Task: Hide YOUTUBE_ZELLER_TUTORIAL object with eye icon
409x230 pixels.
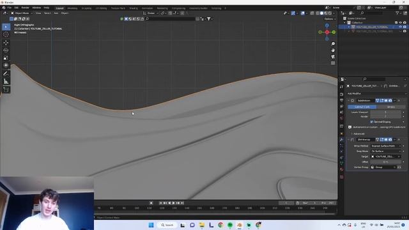Action: click(x=401, y=27)
